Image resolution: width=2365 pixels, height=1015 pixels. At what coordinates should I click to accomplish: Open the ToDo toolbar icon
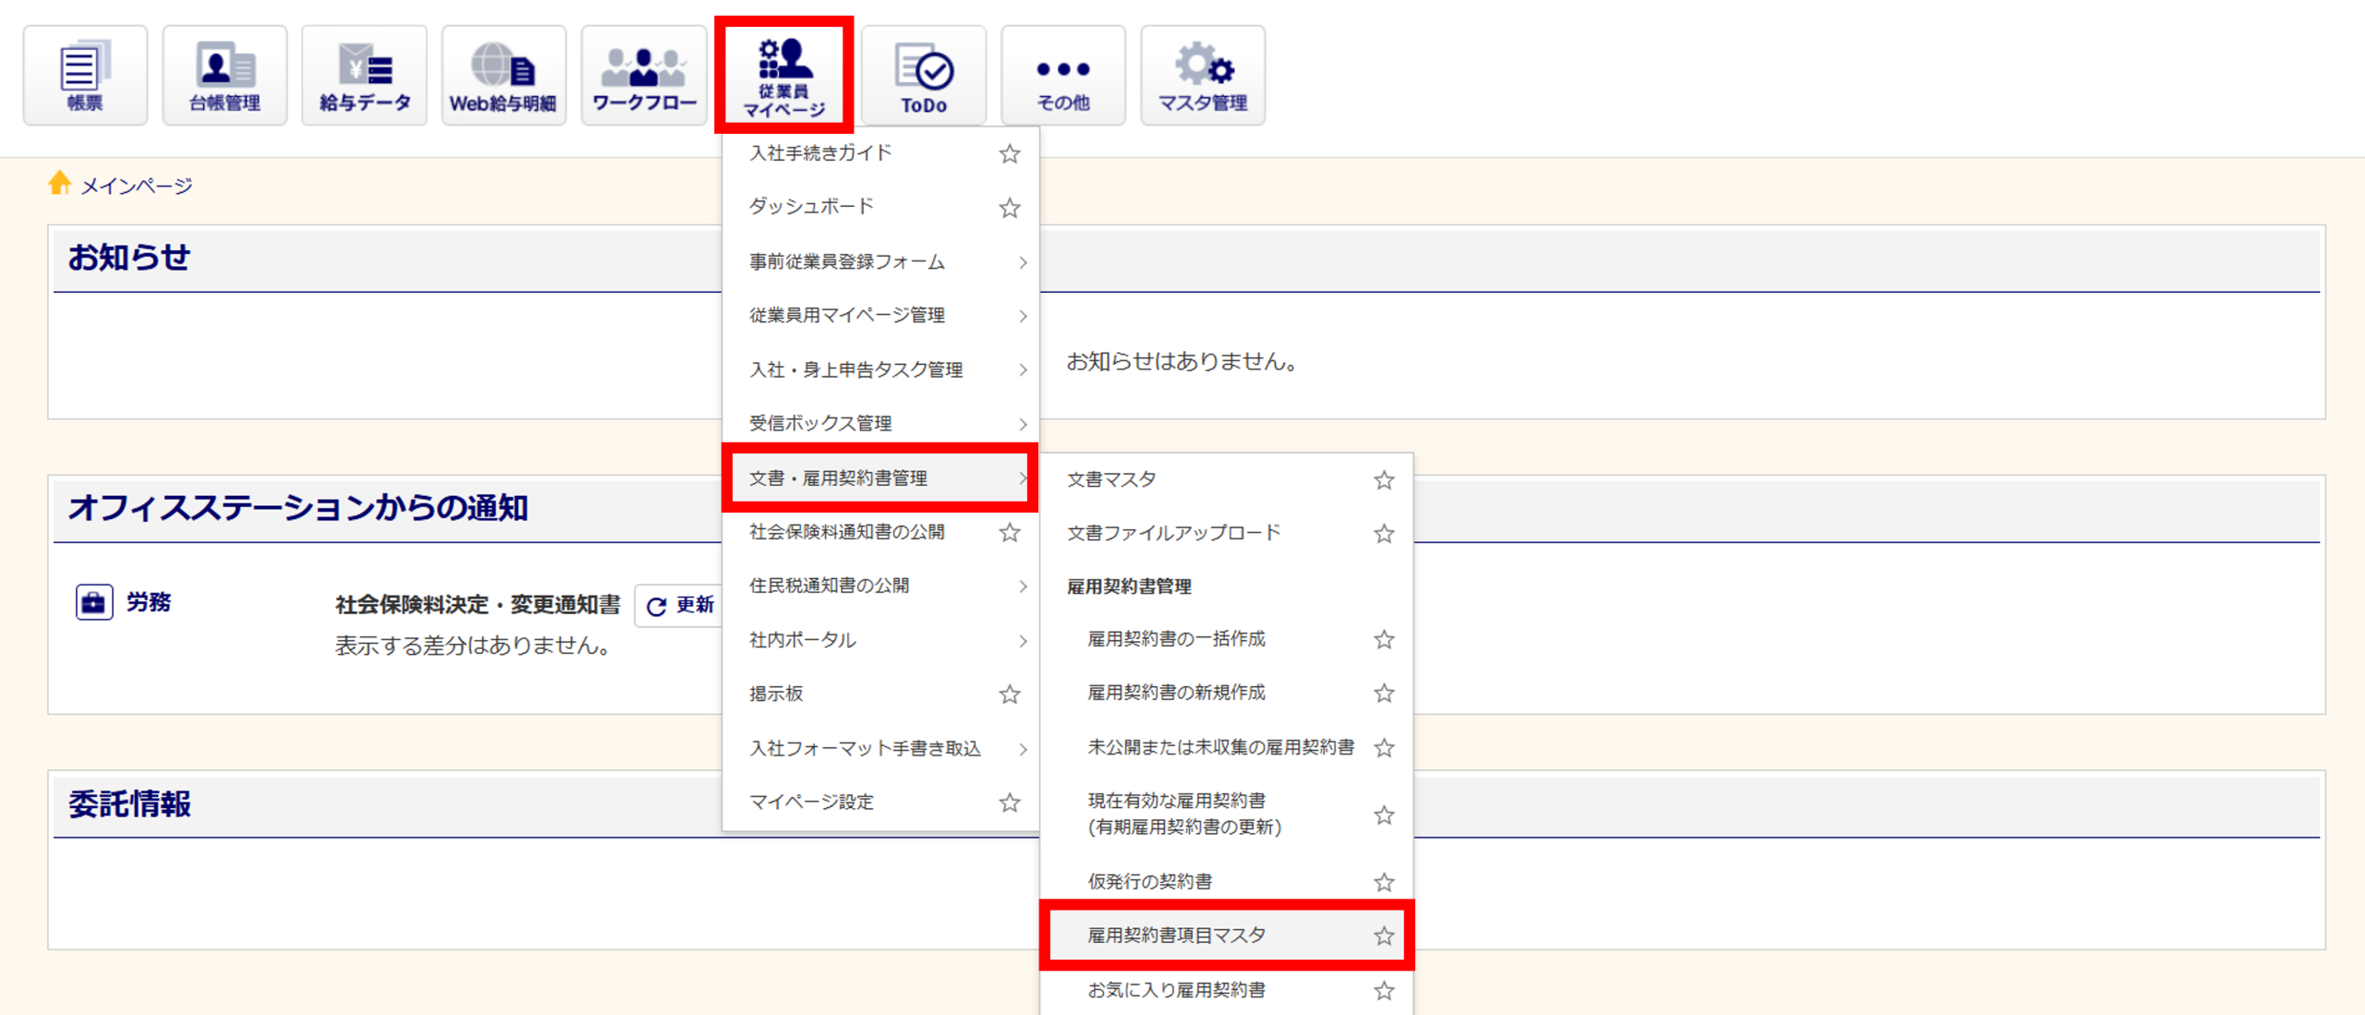click(924, 75)
